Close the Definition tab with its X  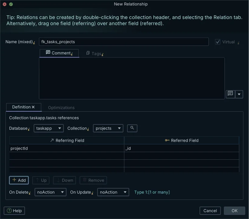33,107
